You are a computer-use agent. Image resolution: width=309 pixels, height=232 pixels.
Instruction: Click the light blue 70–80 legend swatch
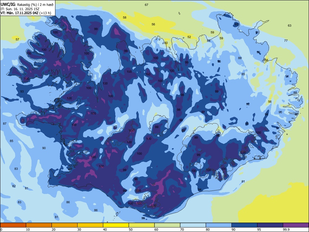pyautogui.click(x=193, y=225)
